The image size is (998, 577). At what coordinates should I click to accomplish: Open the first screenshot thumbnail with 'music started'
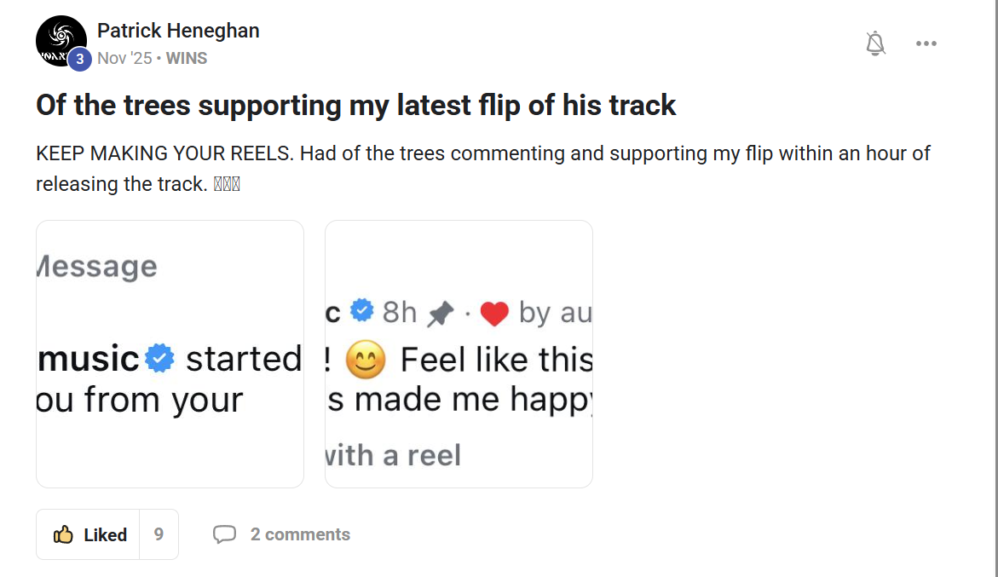[170, 354]
